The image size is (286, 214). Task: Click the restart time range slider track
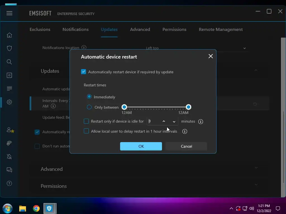(x=156, y=107)
